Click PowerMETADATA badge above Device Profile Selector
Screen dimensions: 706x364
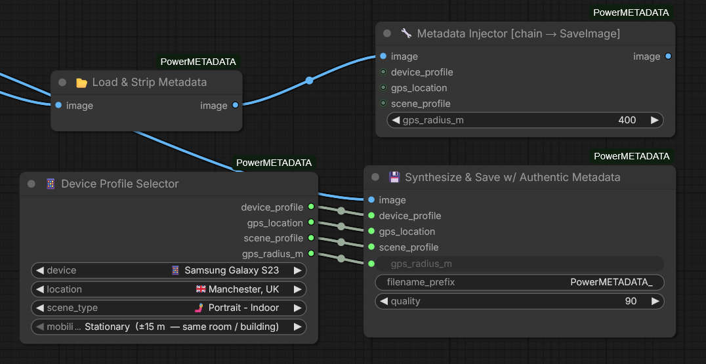[x=274, y=163]
